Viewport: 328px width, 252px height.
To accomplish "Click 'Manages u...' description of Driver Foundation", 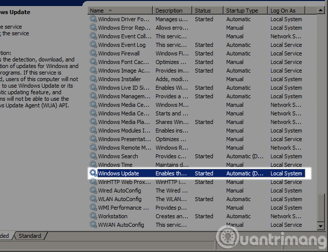I will click(172, 19).
